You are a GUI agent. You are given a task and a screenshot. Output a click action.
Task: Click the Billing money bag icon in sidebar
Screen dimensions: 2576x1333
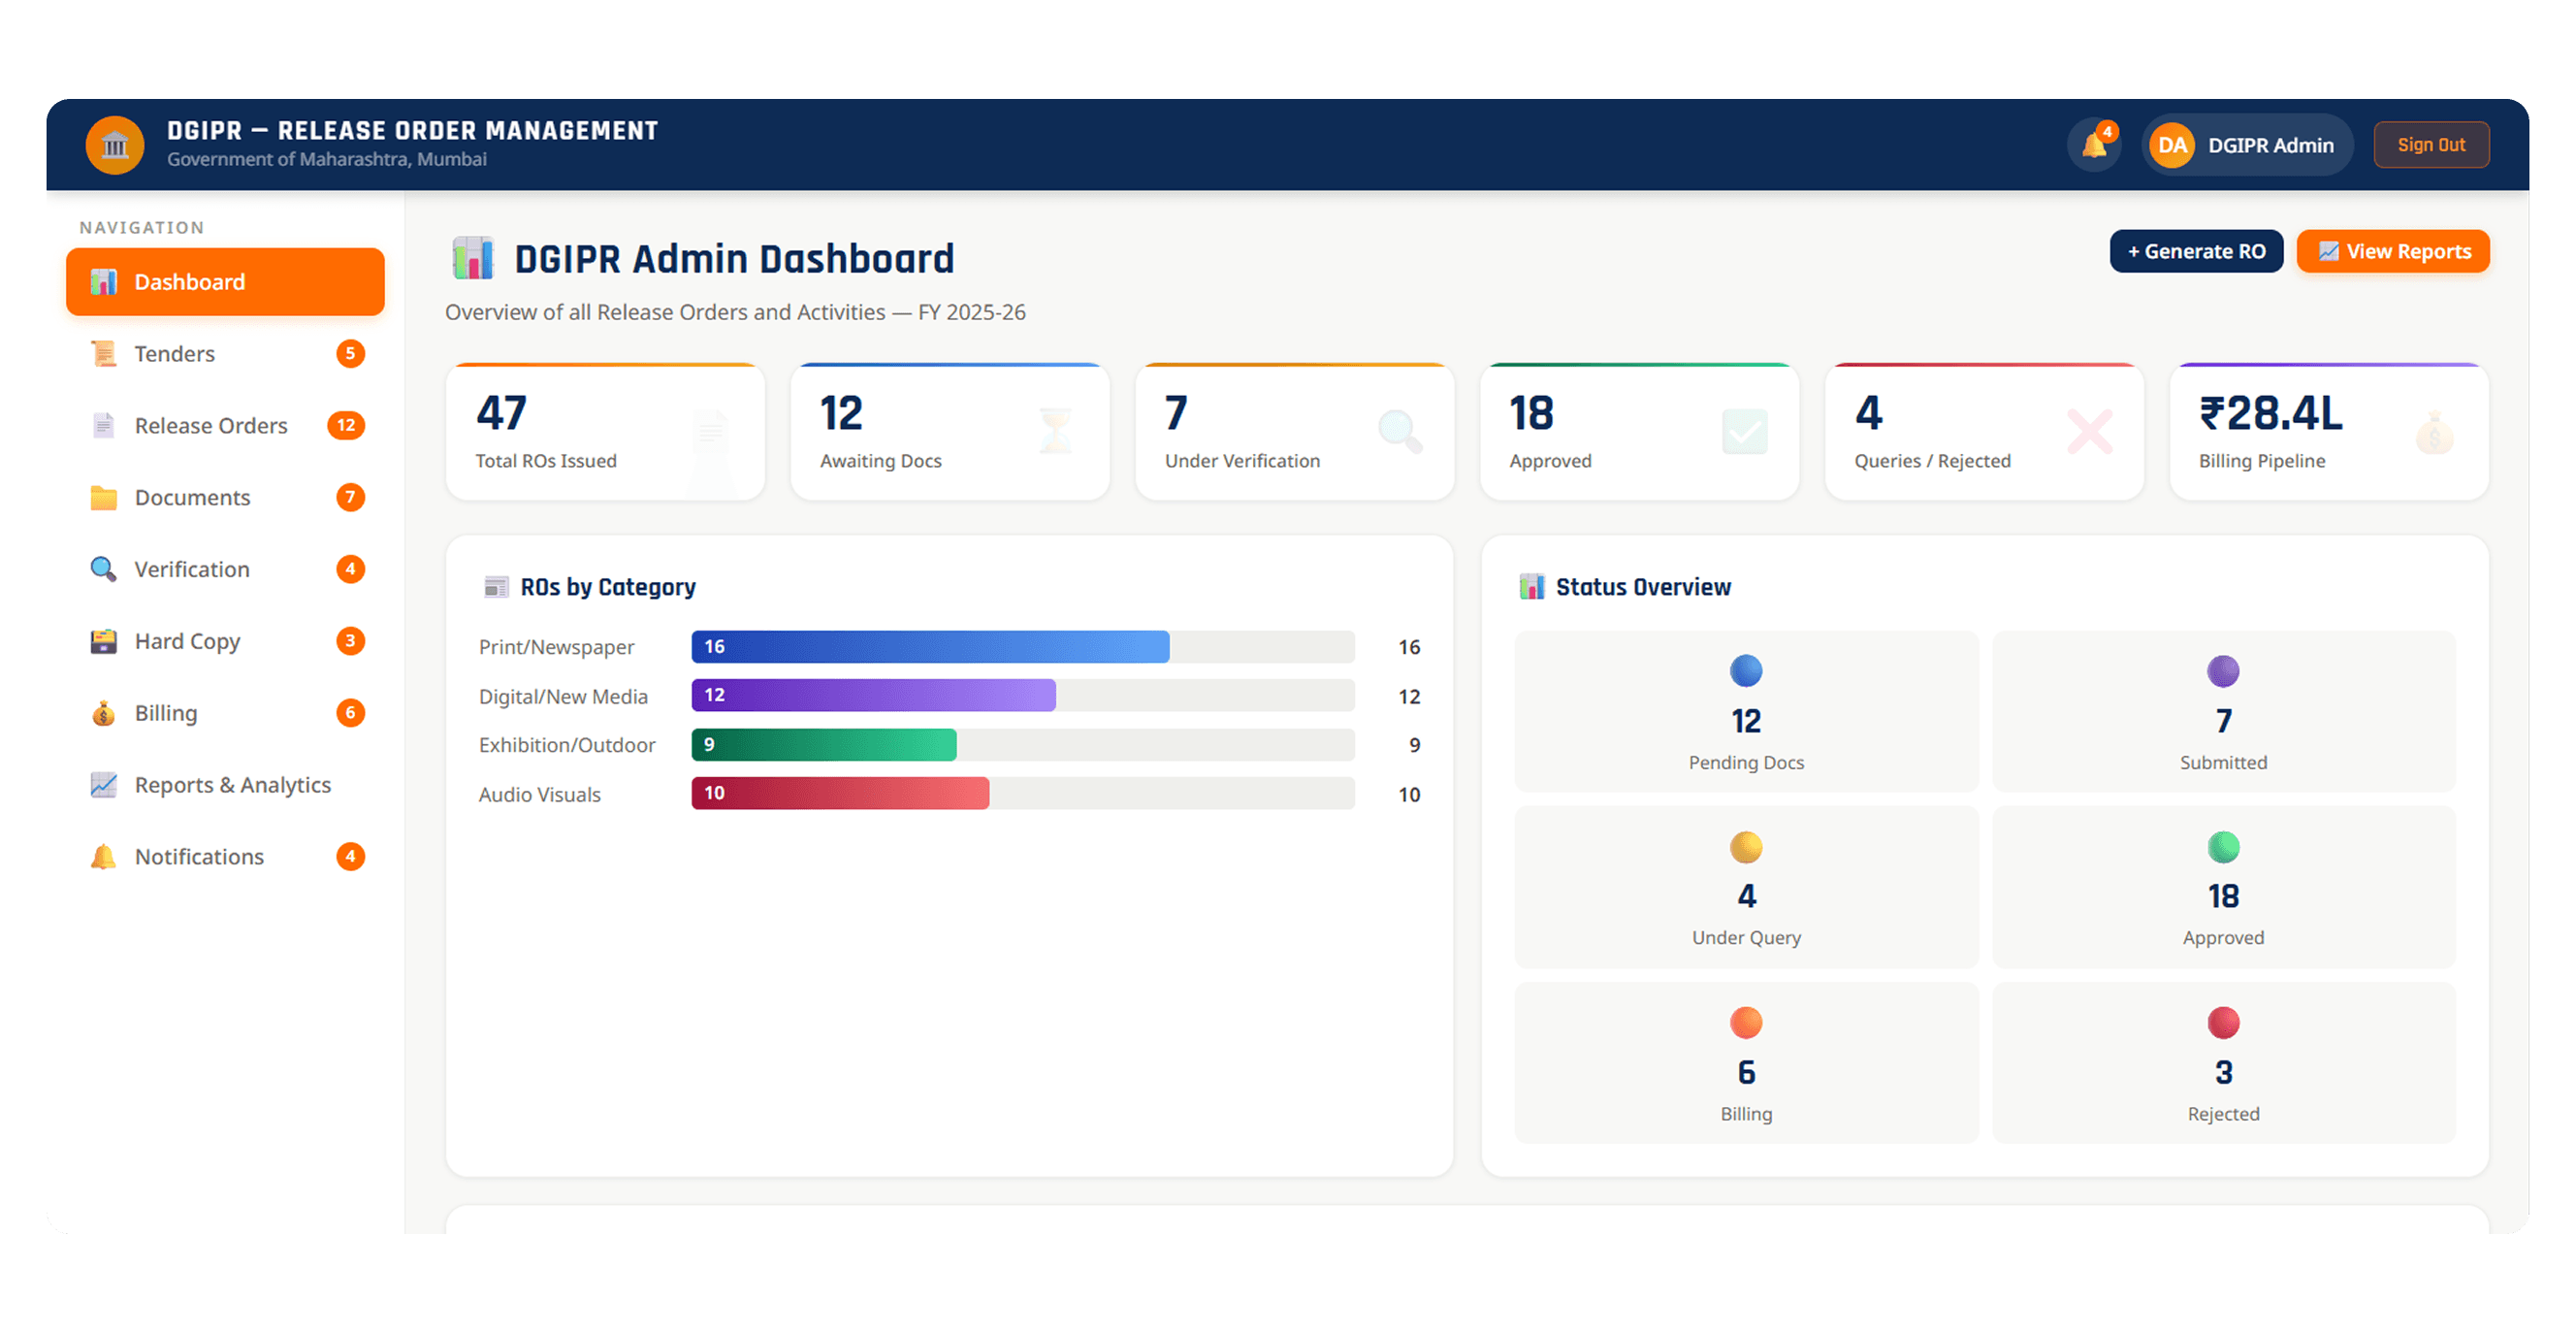tap(104, 714)
